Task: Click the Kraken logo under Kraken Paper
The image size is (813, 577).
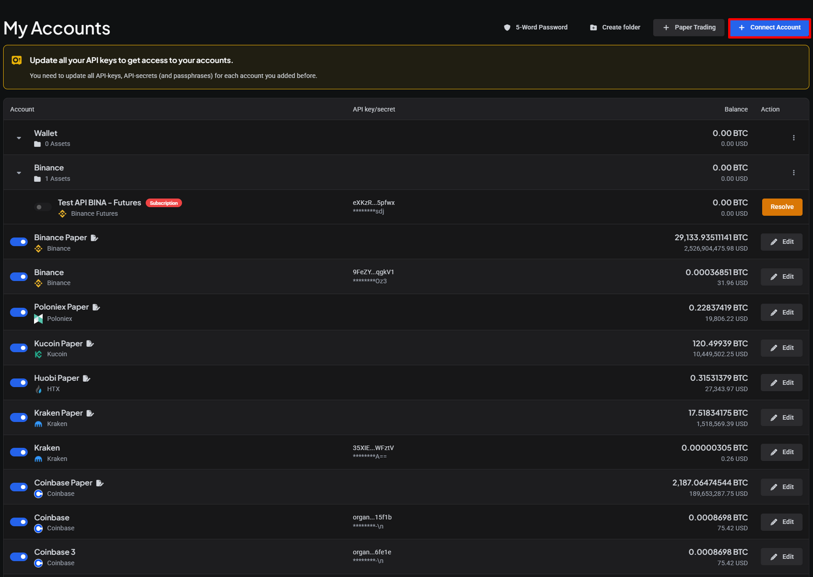Action: 38,424
